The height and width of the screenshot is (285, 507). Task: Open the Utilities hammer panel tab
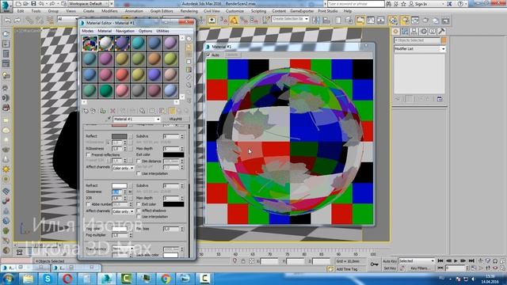coord(441,32)
